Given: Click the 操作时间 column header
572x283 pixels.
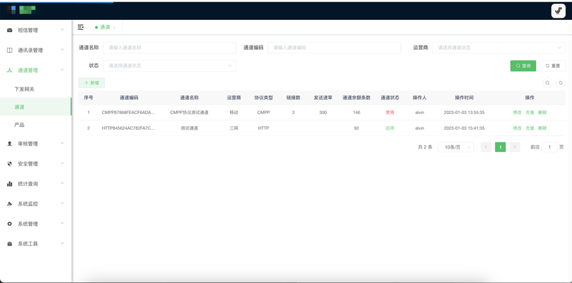Looking at the screenshot, I should coord(464,98).
